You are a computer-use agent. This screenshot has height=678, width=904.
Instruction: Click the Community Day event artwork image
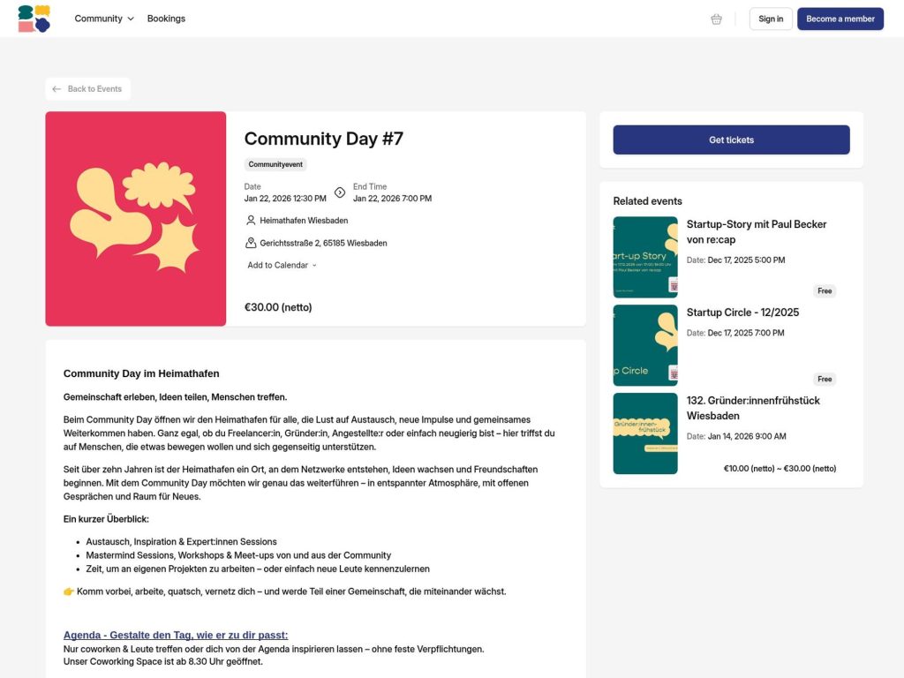[x=135, y=218]
